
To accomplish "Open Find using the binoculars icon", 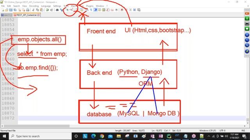I will (57, 10).
